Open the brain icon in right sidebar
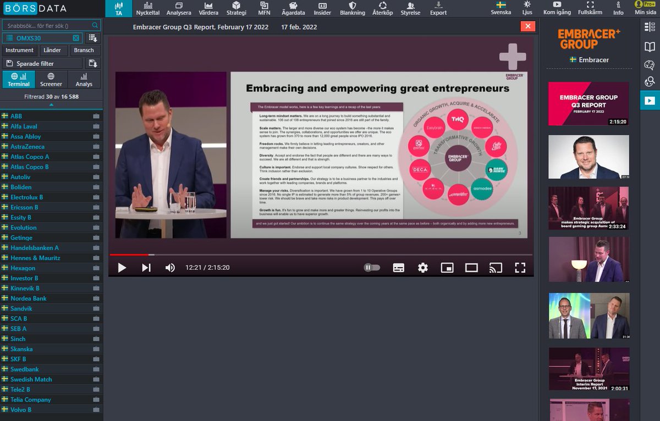The width and height of the screenshot is (660, 421). [x=650, y=65]
